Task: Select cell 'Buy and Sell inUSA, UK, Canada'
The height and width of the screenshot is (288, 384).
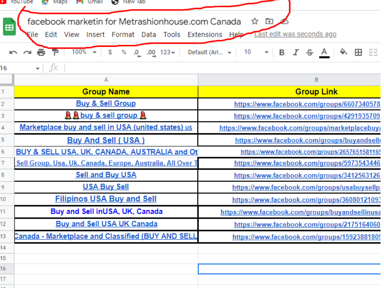Action: pos(106,212)
